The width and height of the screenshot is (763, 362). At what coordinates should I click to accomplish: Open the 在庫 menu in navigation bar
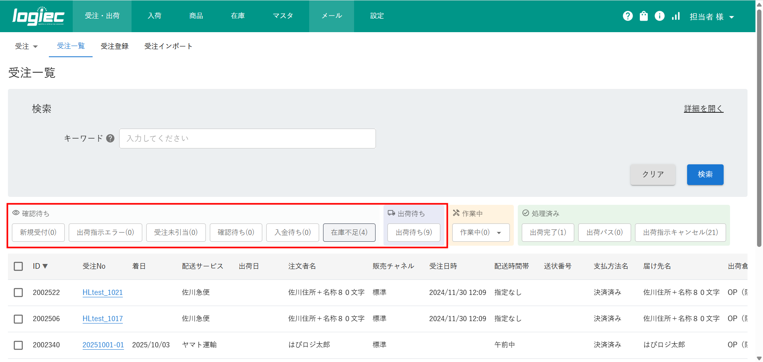238,16
